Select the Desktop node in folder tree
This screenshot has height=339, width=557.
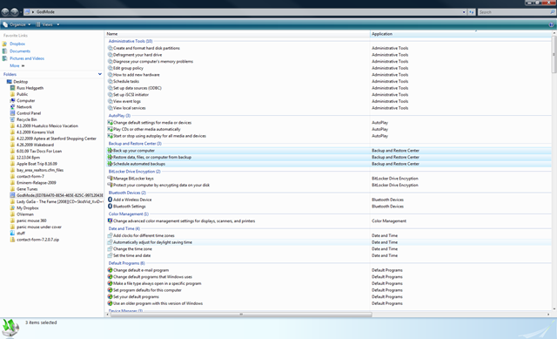[x=20, y=82]
